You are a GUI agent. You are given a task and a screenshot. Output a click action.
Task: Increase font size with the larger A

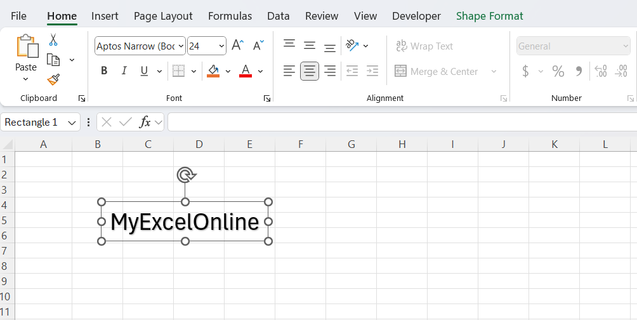coord(238,46)
